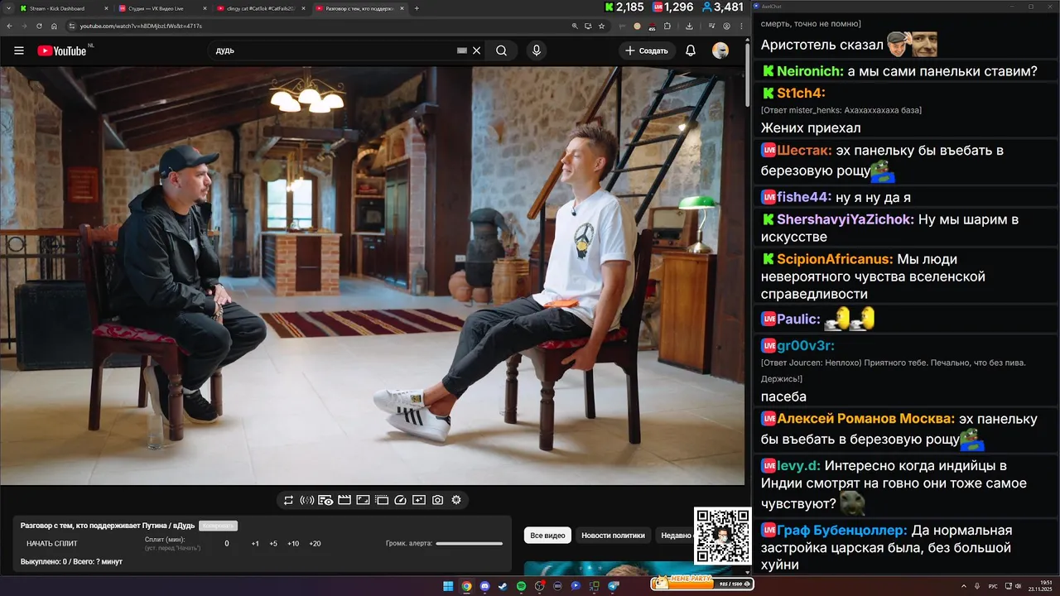Image resolution: width=1060 pixels, height=596 pixels.
Task: Add +1 minute to split
Action: coord(255,544)
